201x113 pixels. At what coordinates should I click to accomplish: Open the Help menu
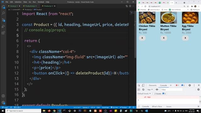click(47, 2)
